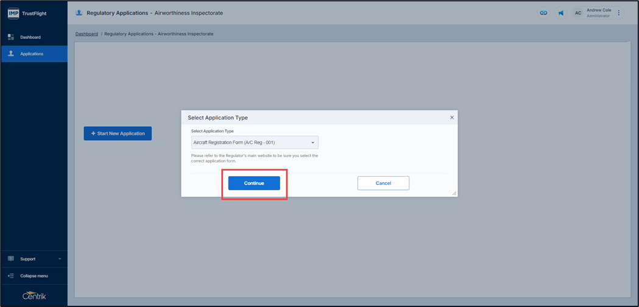Open the three-dot user options menu
639x307 pixels.
click(x=619, y=13)
